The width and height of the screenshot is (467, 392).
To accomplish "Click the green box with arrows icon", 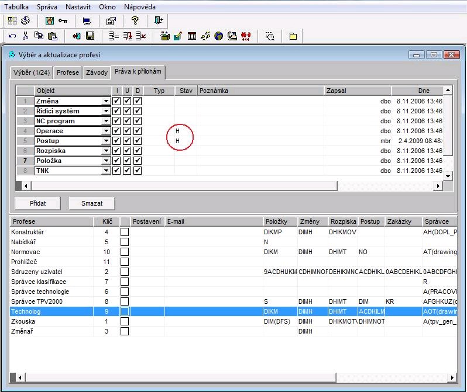I will pyautogui.click(x=165, y=36).
